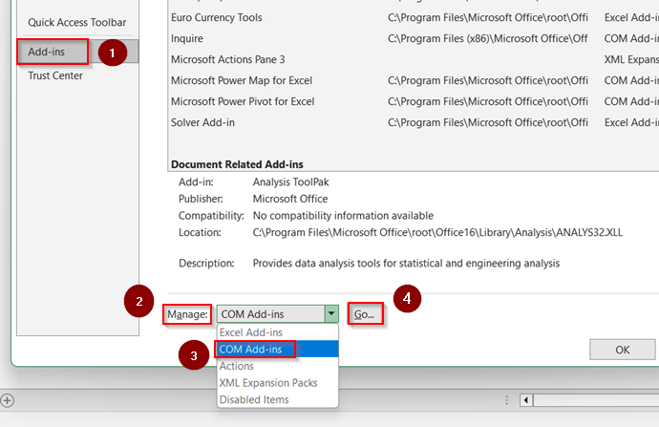Screen dimensions: 659x427
Task: Click the Manage combo box showing COM Add-ins
Action: 277,314
